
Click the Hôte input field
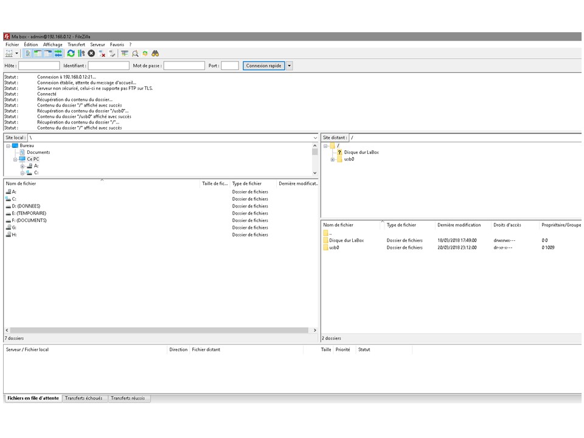point(39,66)
